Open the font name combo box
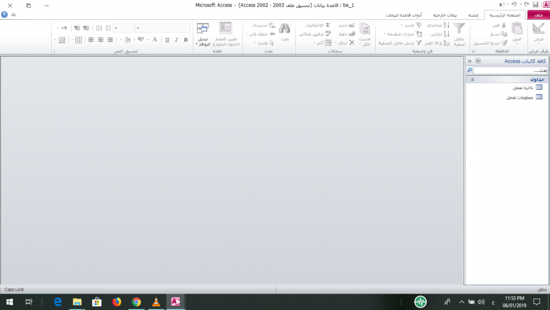This screenshot has width=550, height=310. coord(138,28)
